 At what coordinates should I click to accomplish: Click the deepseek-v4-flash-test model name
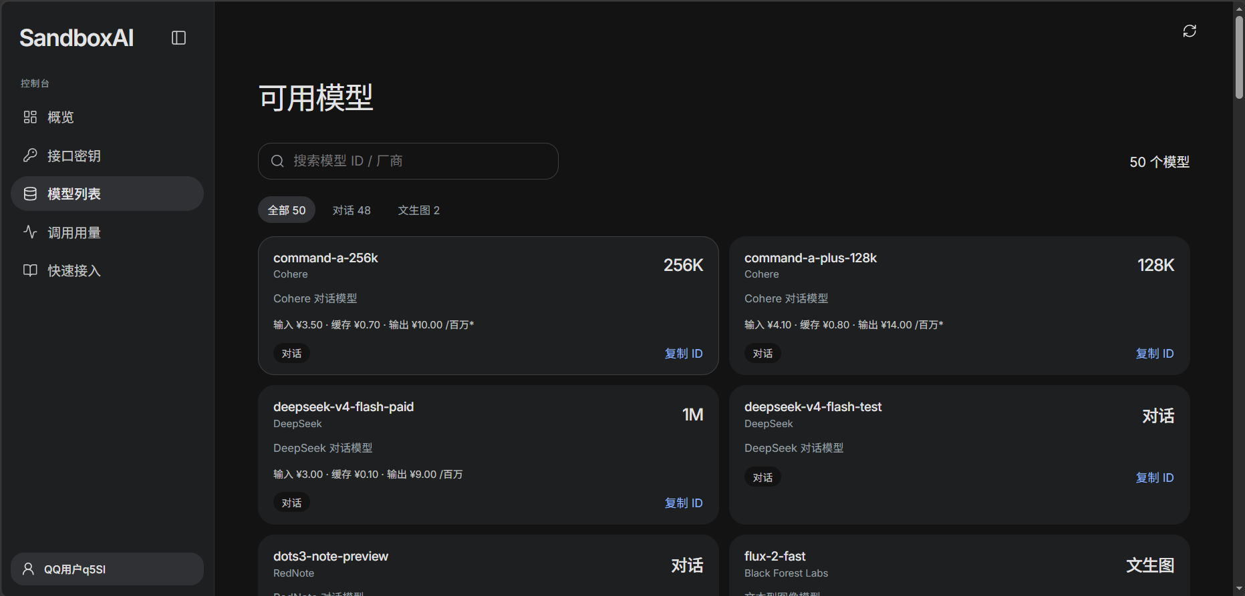(813, 407)
